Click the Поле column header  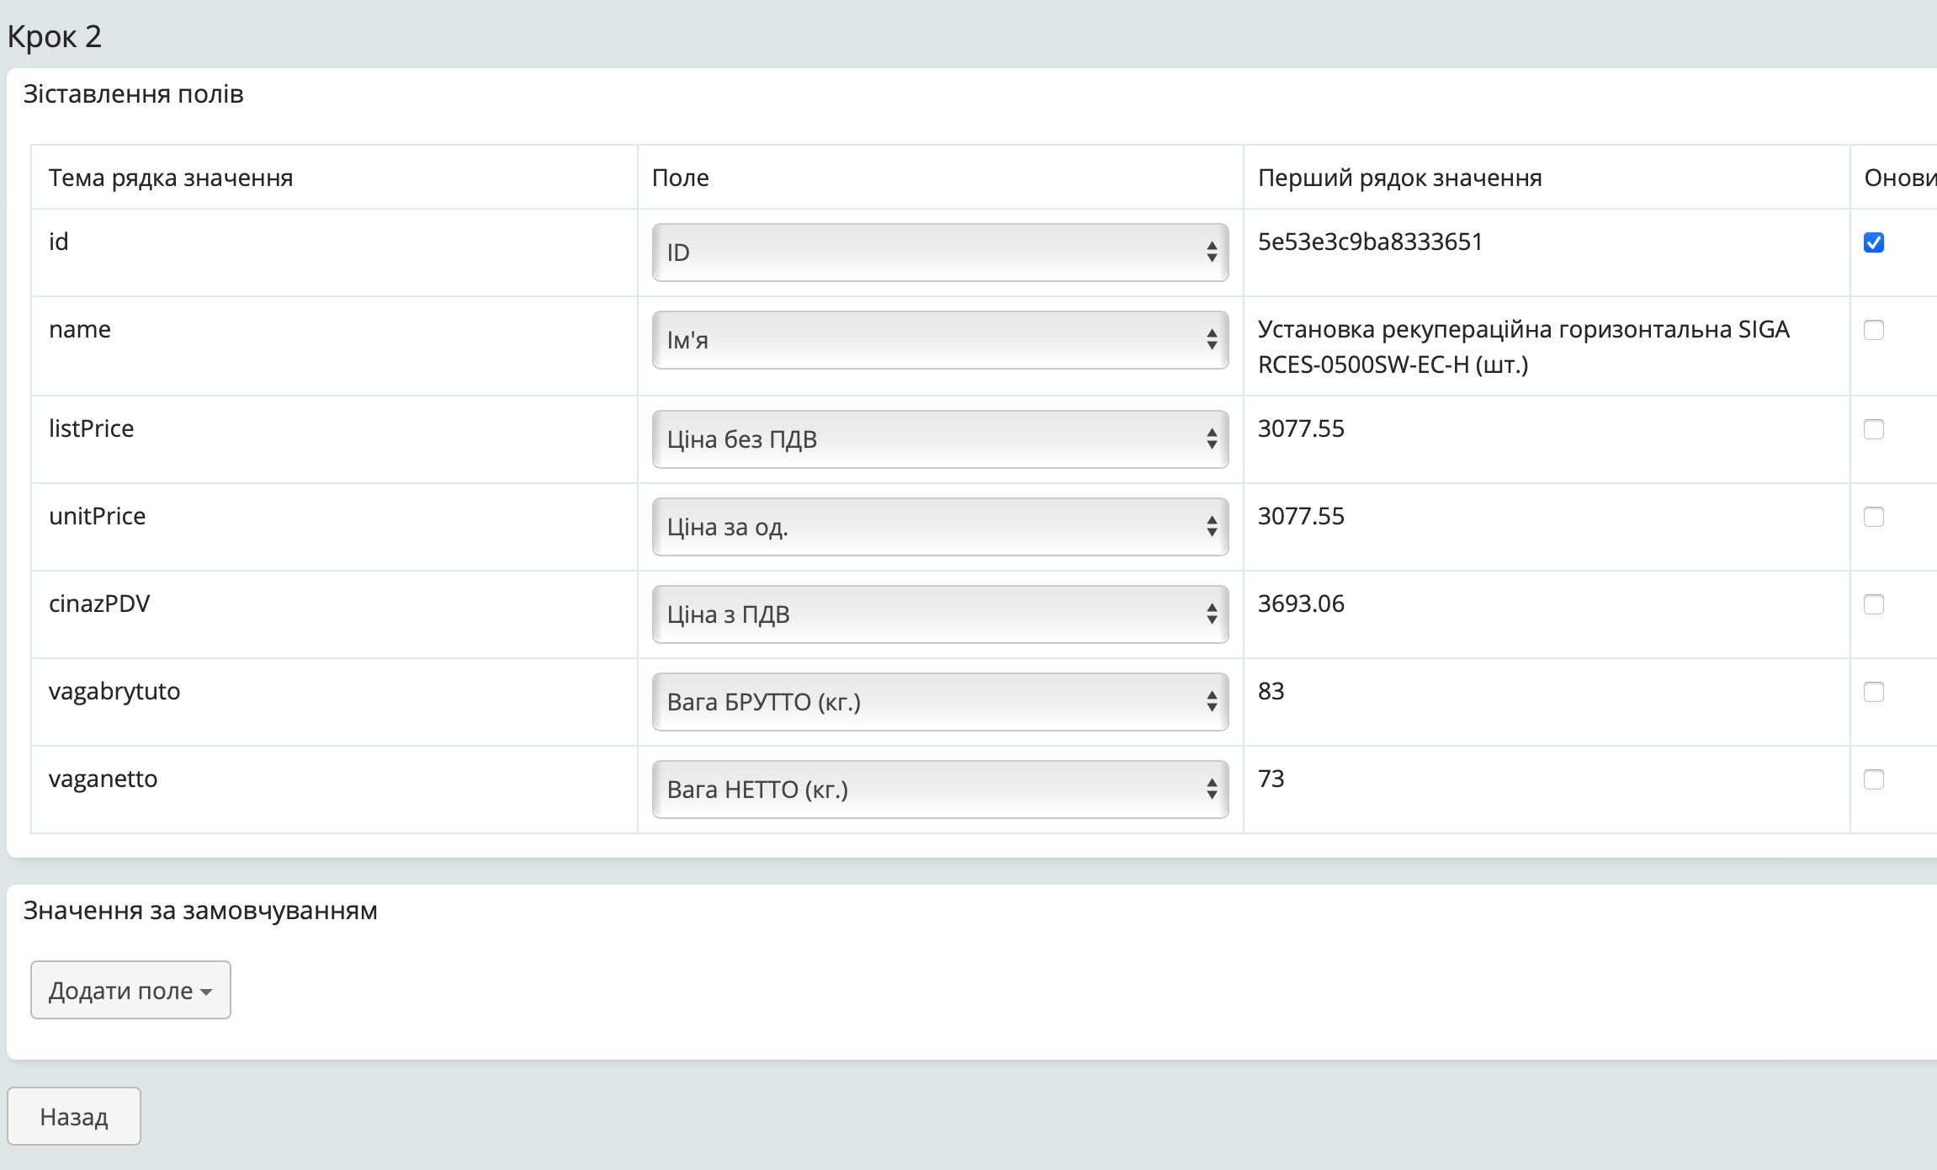tap(680, 178)
